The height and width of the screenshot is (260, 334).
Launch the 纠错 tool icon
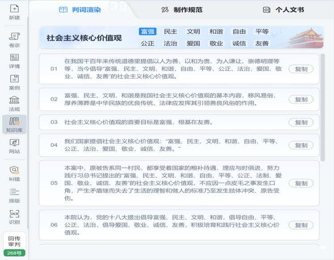coord(14,173)
